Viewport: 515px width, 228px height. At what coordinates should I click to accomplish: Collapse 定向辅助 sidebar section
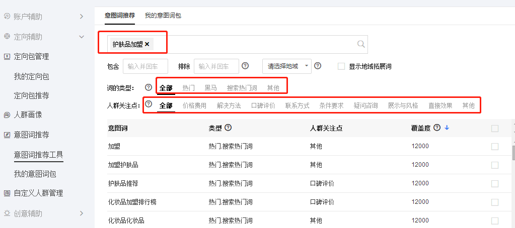82,37
